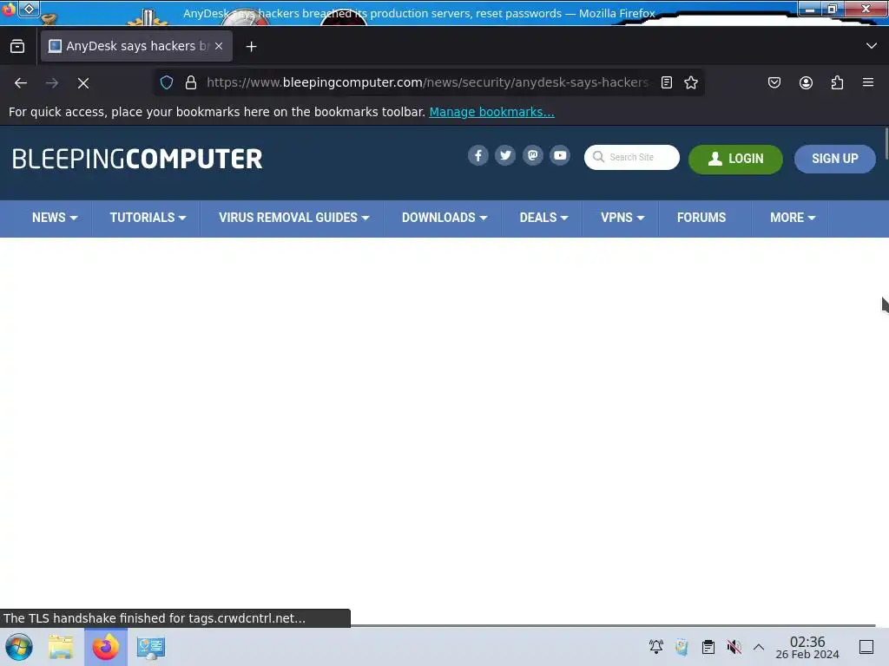889x666 pixels.
Task: List all tabs with chevron
Action: (872, 46)
